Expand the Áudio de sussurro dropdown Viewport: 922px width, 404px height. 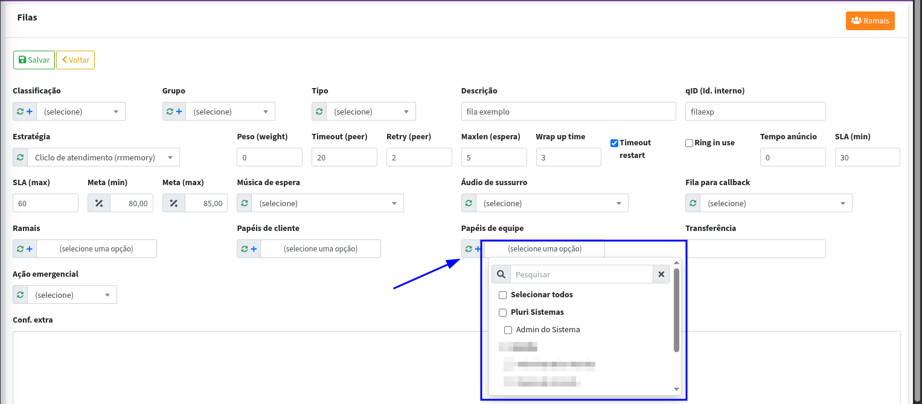pyautogui.click(x=552, y=203)
